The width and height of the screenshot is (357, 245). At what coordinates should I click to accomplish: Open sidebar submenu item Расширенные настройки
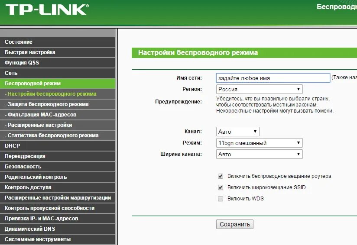[x=58, y=125]
